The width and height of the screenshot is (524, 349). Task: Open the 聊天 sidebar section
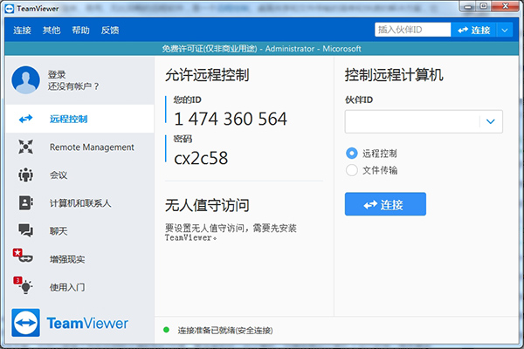click(79, 230)
